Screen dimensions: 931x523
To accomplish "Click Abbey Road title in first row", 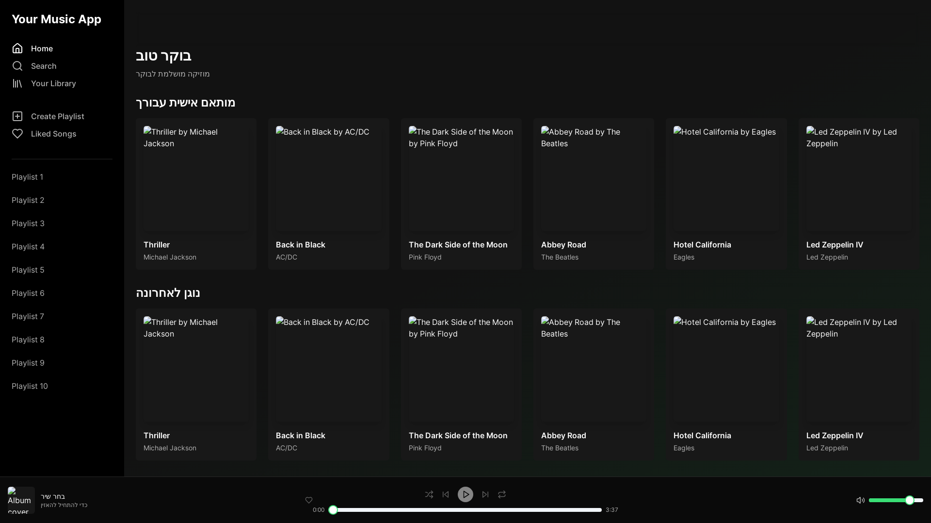I will click(x=563, y=245).
